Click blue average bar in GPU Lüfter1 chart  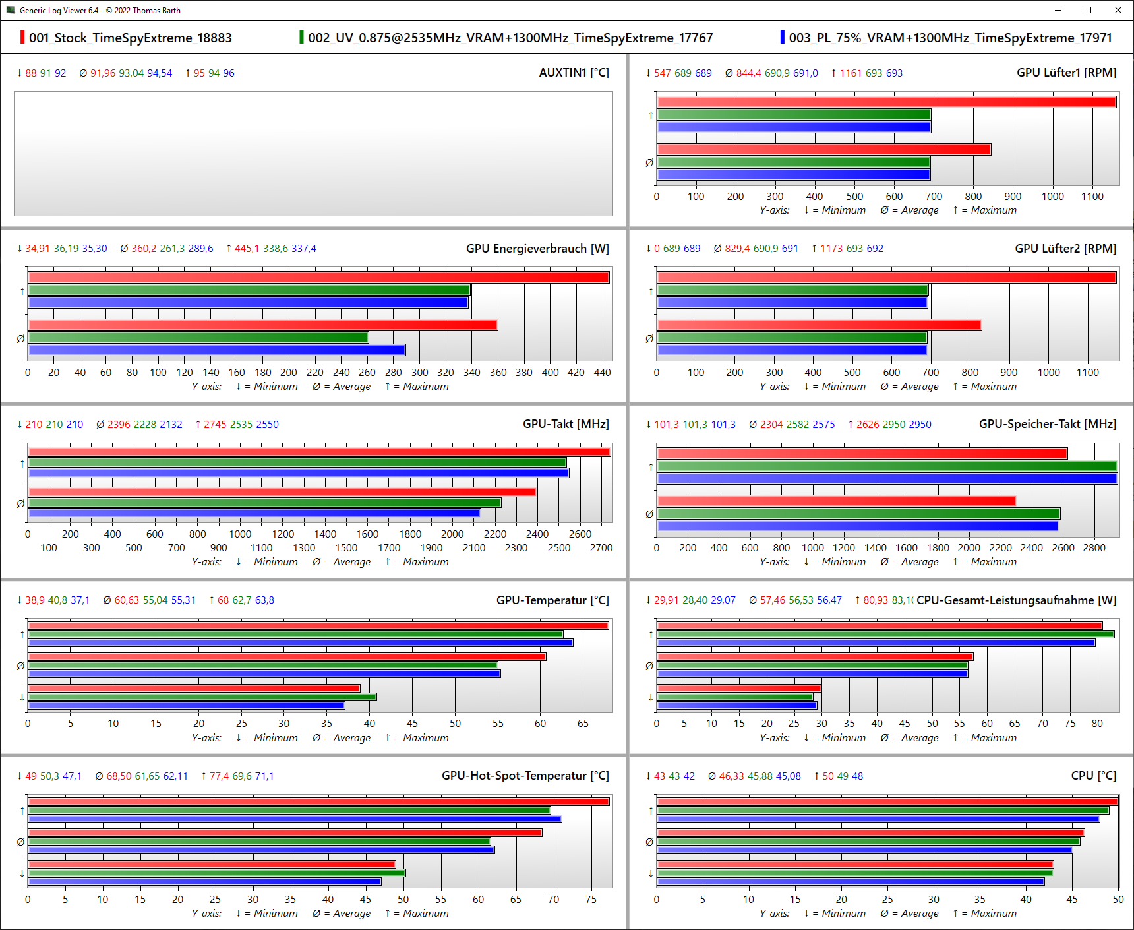tap(793, 175)
